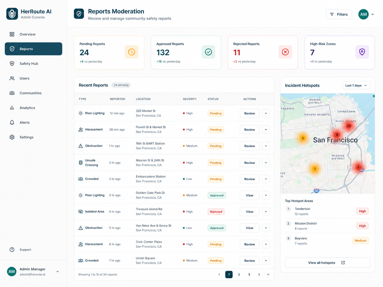The image size is (383, 287).
Task: Click the HerRoute AI shield logo
Action: click(12, 14)
